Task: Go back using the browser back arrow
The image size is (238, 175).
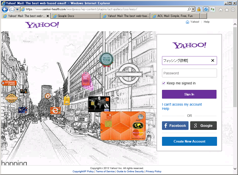Action: [x=5, y=9]
